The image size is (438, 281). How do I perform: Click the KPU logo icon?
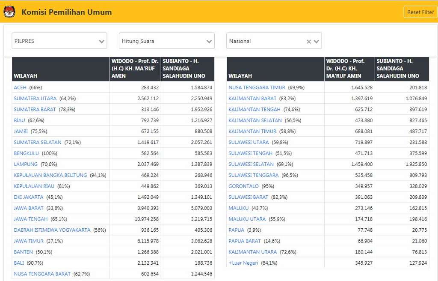pos(9,12)
